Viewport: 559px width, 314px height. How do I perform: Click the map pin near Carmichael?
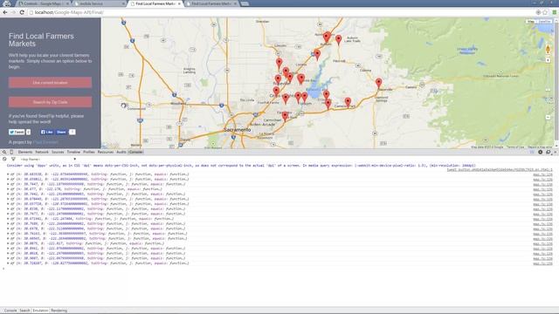coord(285,116)
